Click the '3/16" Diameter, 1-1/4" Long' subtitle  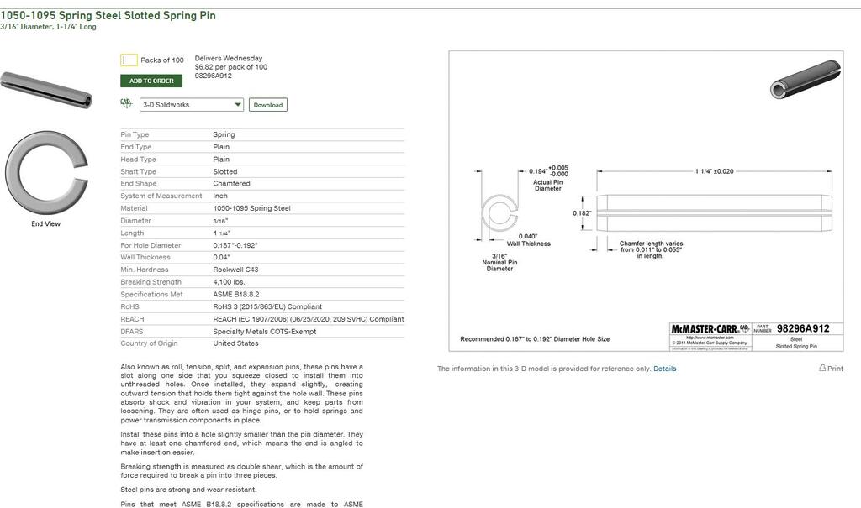pos(48,26)
